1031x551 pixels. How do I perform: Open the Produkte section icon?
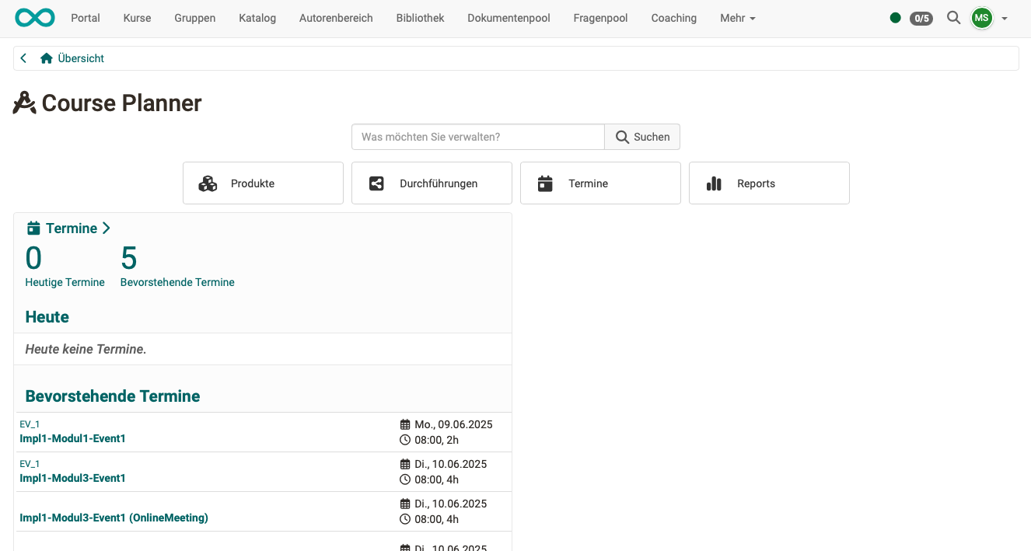pos(208,183)
